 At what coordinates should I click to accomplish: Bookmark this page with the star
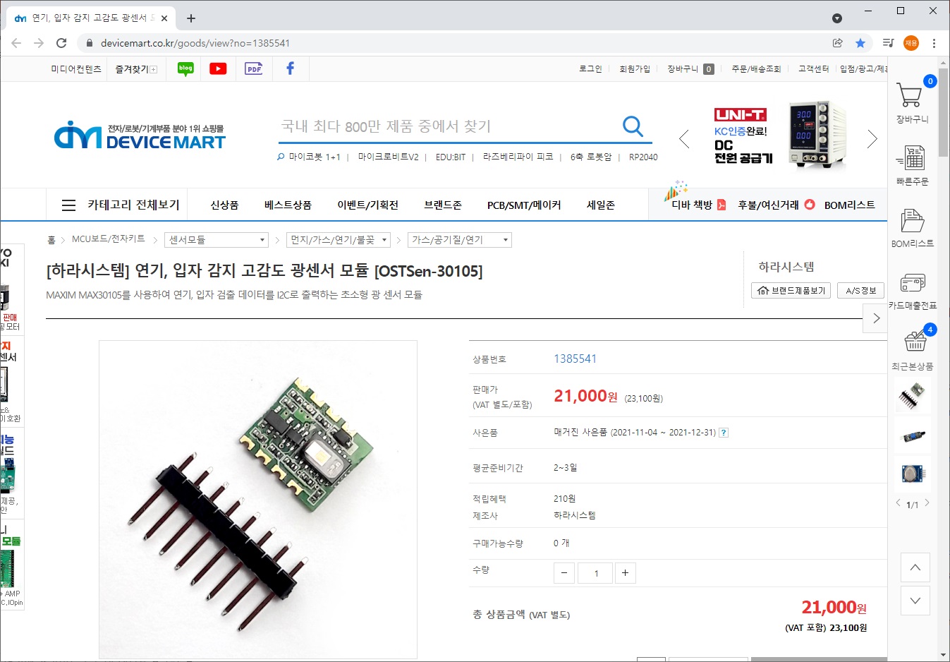[x=860, y=43]
